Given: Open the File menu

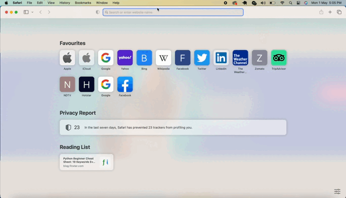Looking at the screenshot, I should click(x=29, y=3).
